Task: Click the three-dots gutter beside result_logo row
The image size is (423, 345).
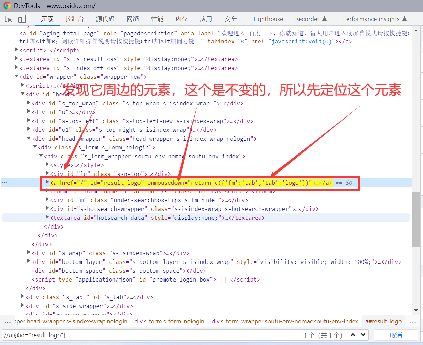Action: 4,183
